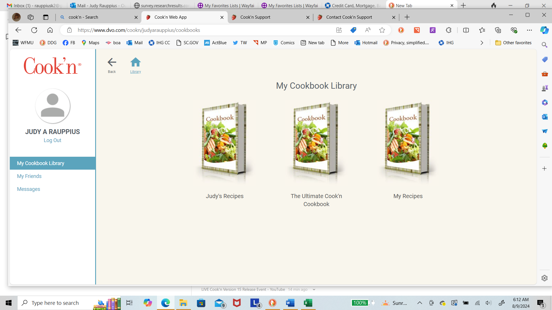This screenshot has height=310, width=552.
Task: Open the notification center icon
Action: [541, 303]
